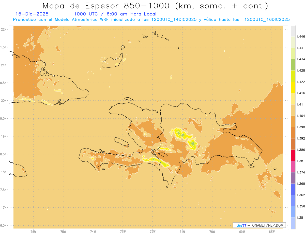Click the date label 15-Dic-2025

pyautogui.click(x=32, y=14)
